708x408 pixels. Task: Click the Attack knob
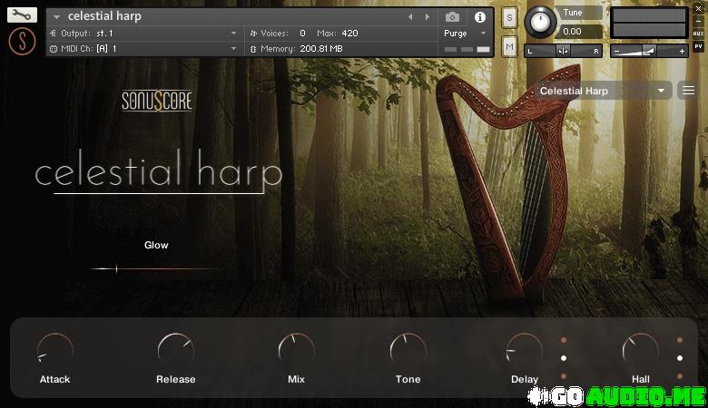pyautogui.click(x=54, y=350)
